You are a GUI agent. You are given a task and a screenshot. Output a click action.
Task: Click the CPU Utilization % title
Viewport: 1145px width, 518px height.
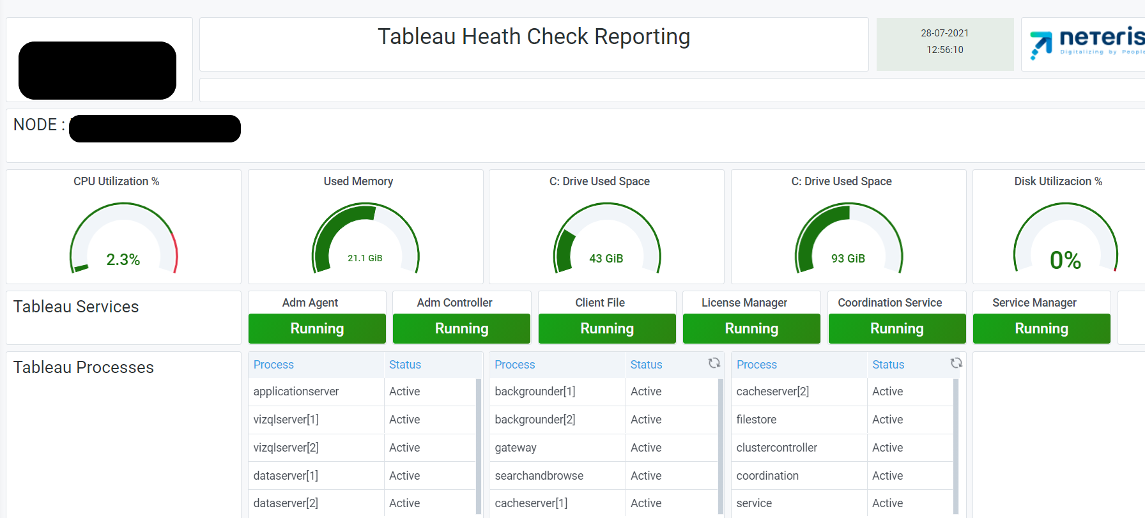coord(116,181)
